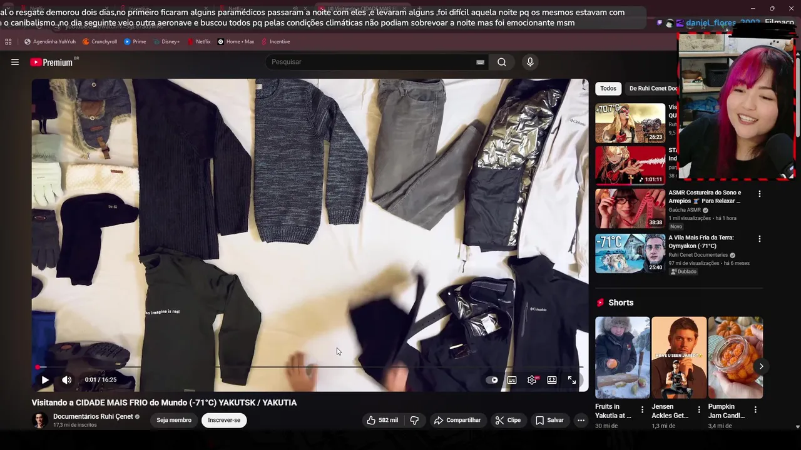The width and height of the screenshot is (801, 450).
Task: Open A Vila Mais Fria da Terra title
Action: (701, 242)
